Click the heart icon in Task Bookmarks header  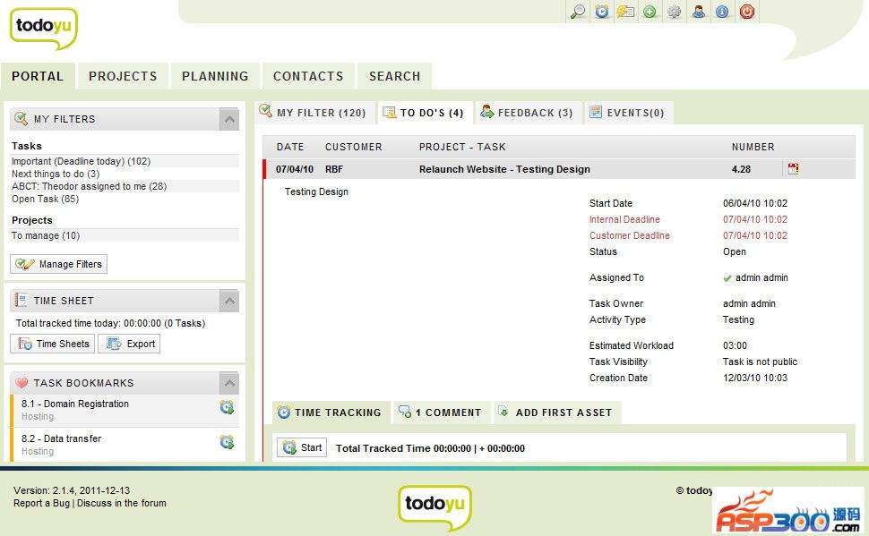tap(22, 383)
